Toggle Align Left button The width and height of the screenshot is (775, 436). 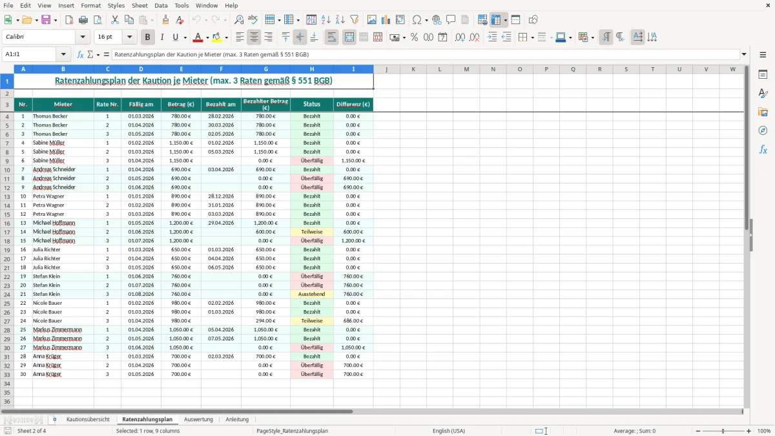240,37
